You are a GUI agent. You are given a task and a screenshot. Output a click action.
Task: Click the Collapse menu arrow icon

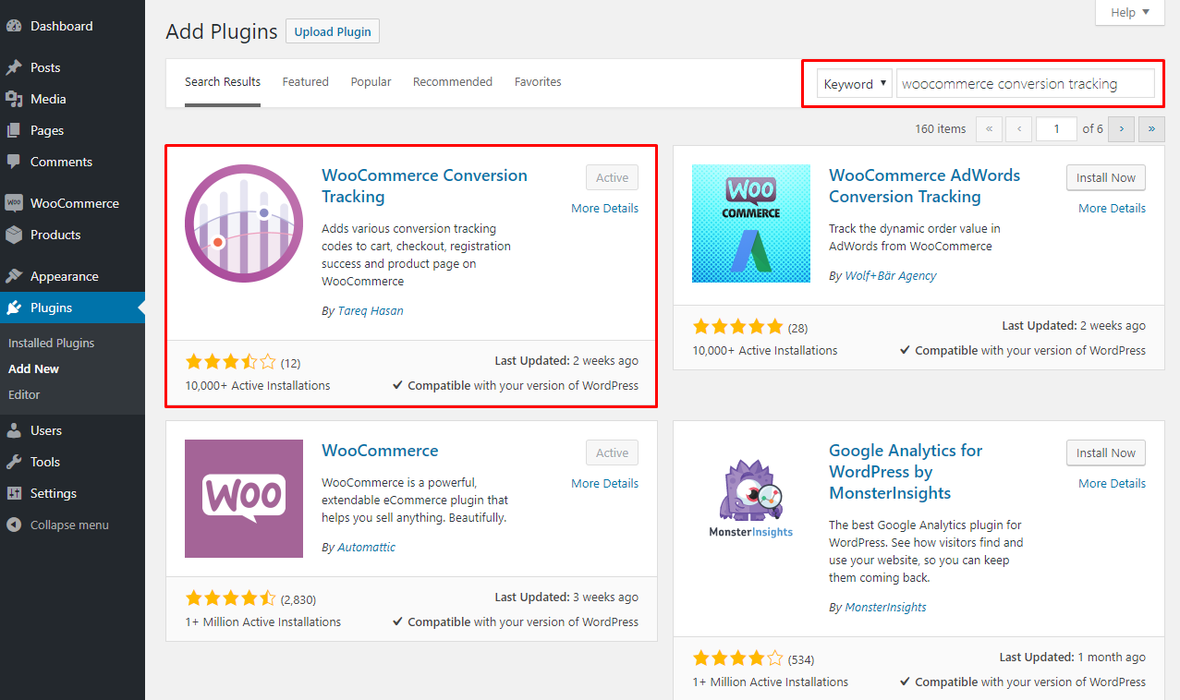14,525
